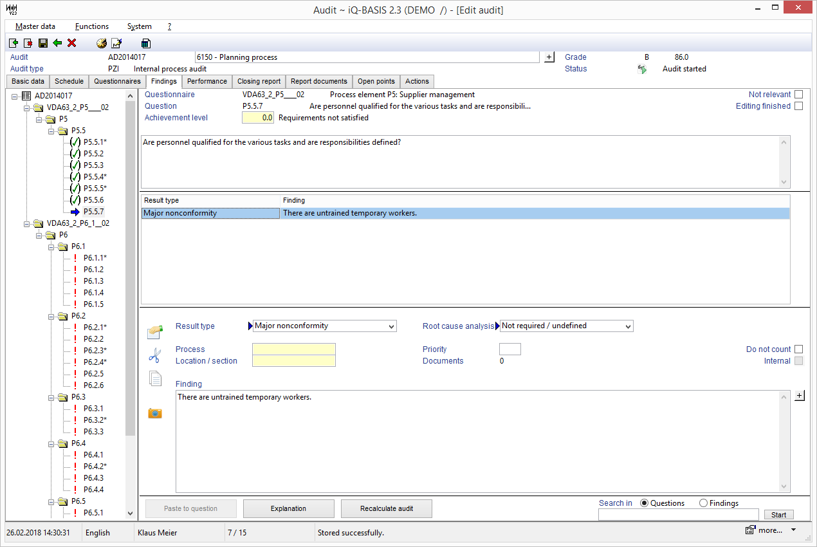
Task: Click the document with red X toolbar icon
Action: click(x=28, y=43)
